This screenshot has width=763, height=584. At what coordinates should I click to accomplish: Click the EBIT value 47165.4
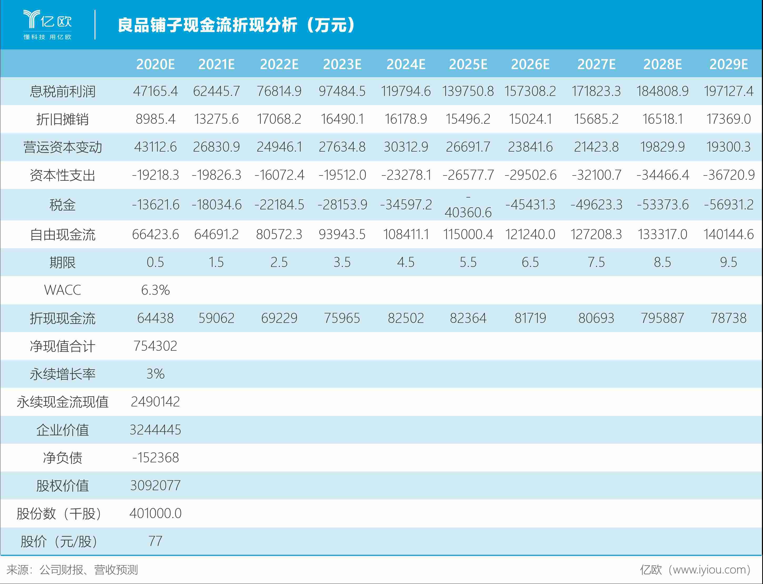tap(155, 91)
